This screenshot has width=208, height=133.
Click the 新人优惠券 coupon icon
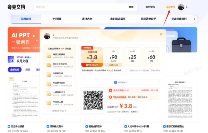(110, 90)
